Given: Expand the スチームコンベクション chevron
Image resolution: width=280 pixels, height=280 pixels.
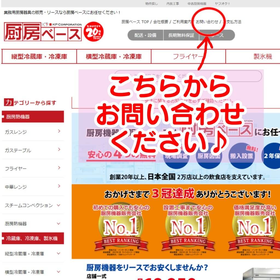Looking at the screenshot, I should pos(59,205).
